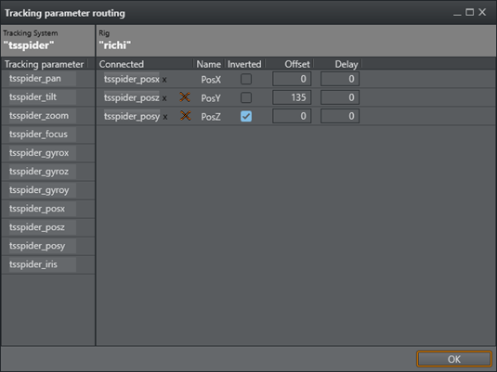Click the Delay field of PosX
Viewport: 497px width, 372px height.
(x=340, y=79)
